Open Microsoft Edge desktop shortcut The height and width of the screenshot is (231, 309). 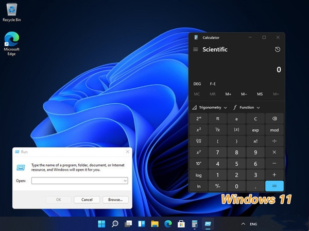click(x=11, y=40)
